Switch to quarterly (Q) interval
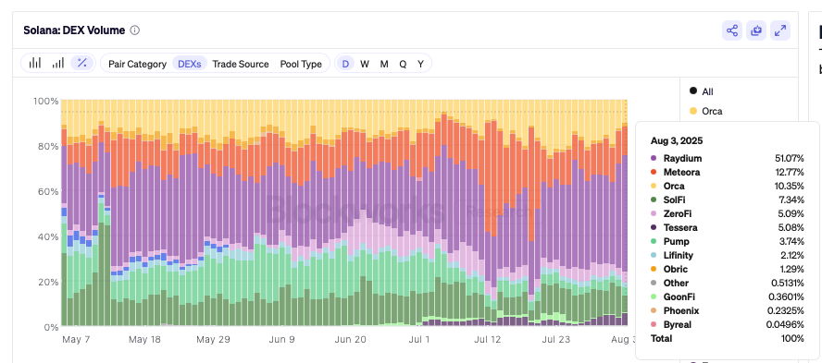Viewport: 822px width, 363px height. (403, 64)
